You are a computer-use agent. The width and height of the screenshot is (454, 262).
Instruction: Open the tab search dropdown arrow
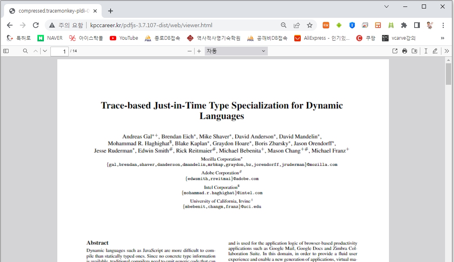click(386, 6)
